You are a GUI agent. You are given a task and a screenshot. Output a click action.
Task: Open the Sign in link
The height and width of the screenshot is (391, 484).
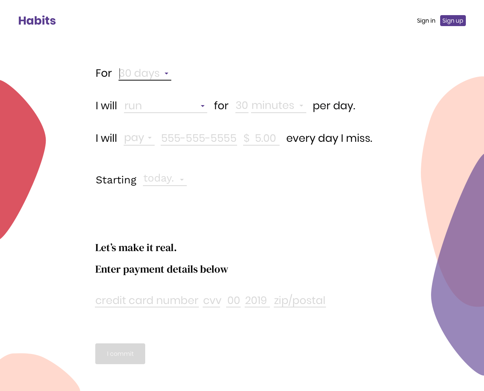pyautogui.click(x=426, y=21)
